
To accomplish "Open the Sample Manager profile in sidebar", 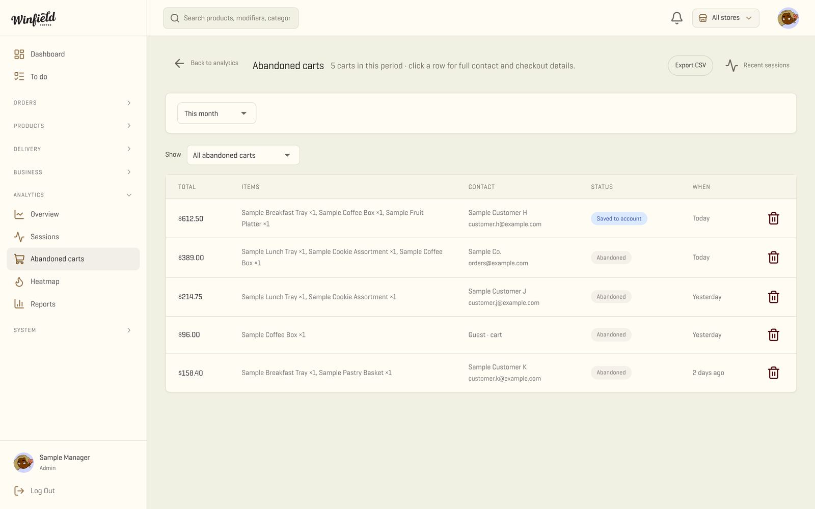I will (52, 463).
